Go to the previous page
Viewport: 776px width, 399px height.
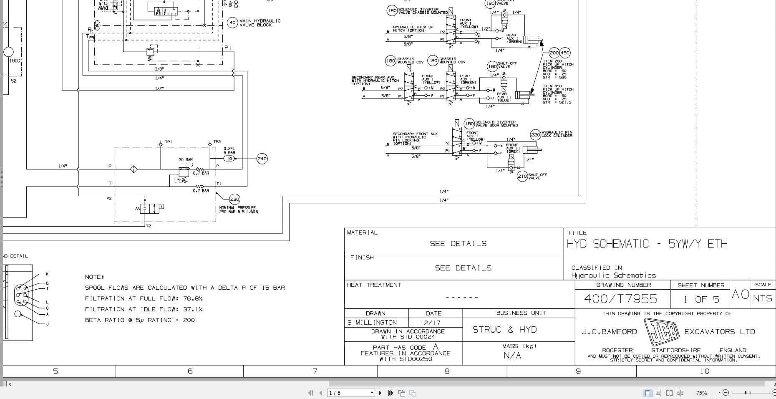[320, 393]
